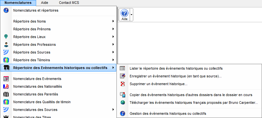Click the wave icon for Nomenclatures des Sources
262x118 pixels.
click(x=6, y=110)
